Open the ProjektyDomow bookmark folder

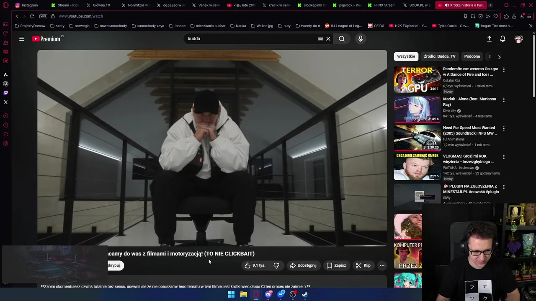30,26
